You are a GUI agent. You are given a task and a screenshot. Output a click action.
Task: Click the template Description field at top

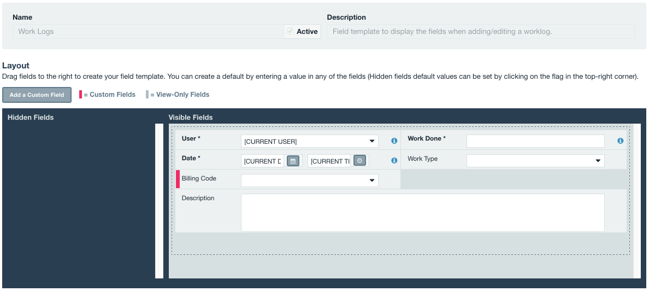[481, 32]
